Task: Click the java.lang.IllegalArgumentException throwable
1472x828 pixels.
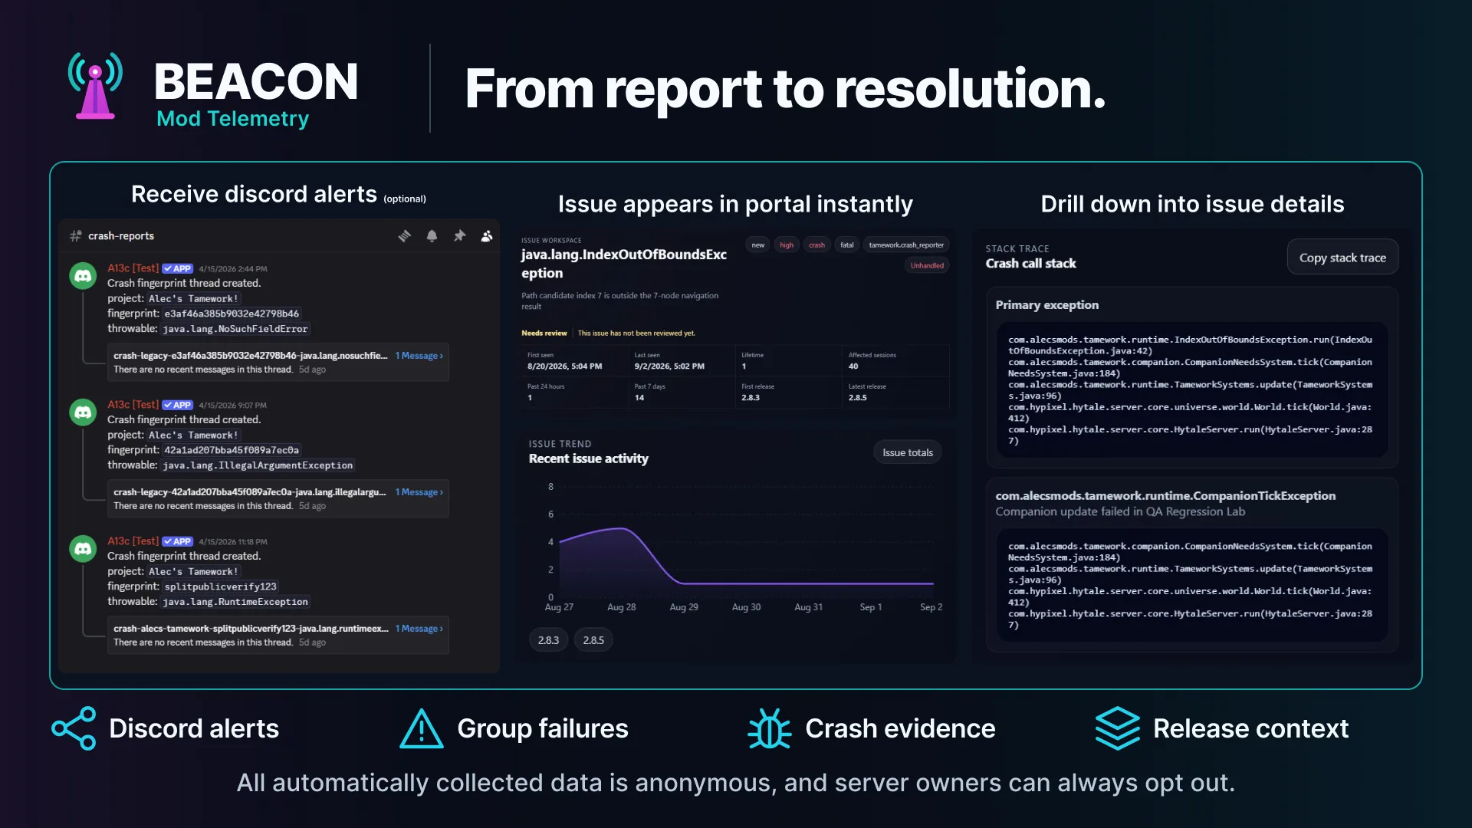Action: coord(258,465)
